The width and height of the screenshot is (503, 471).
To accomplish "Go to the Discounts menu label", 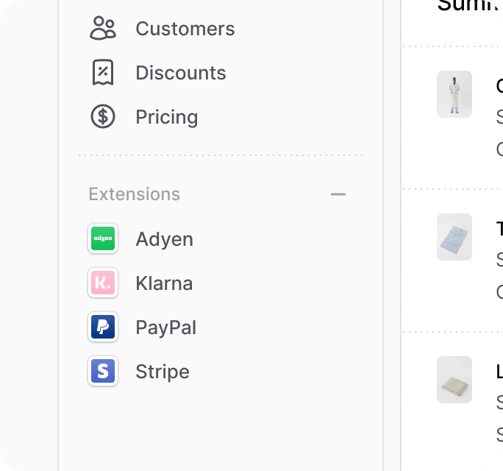I will [181, 73].
